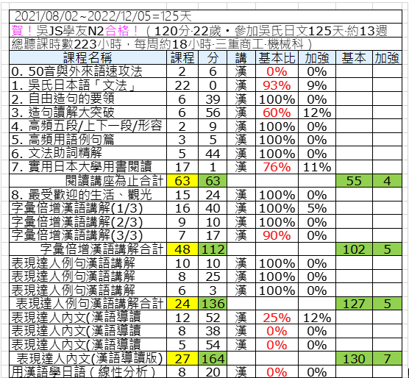Click the green 55 basic total cell

354,181
